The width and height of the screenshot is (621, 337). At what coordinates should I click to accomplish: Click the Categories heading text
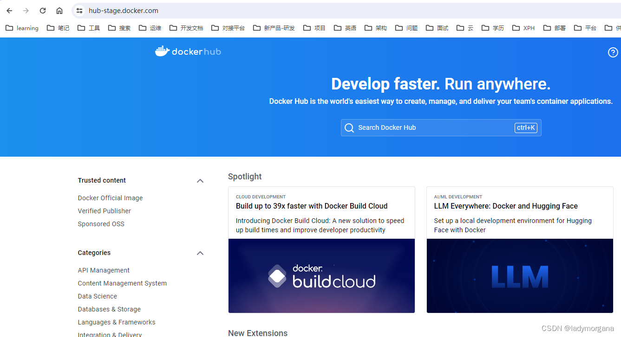(x=94, y=253)
